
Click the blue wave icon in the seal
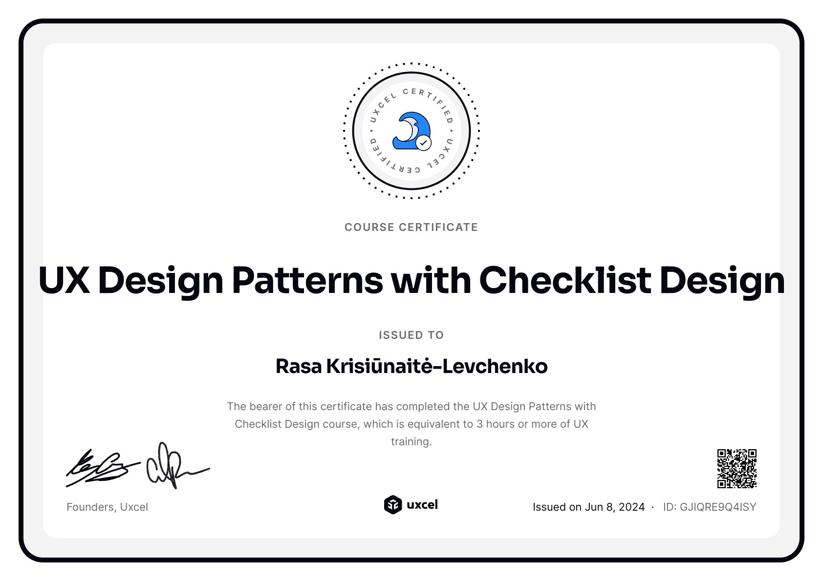[x=409, y=129]
